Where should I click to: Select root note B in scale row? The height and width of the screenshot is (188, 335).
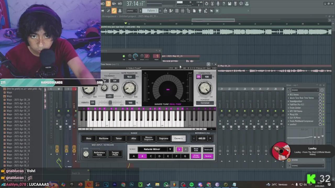click(x=142, y=156)
